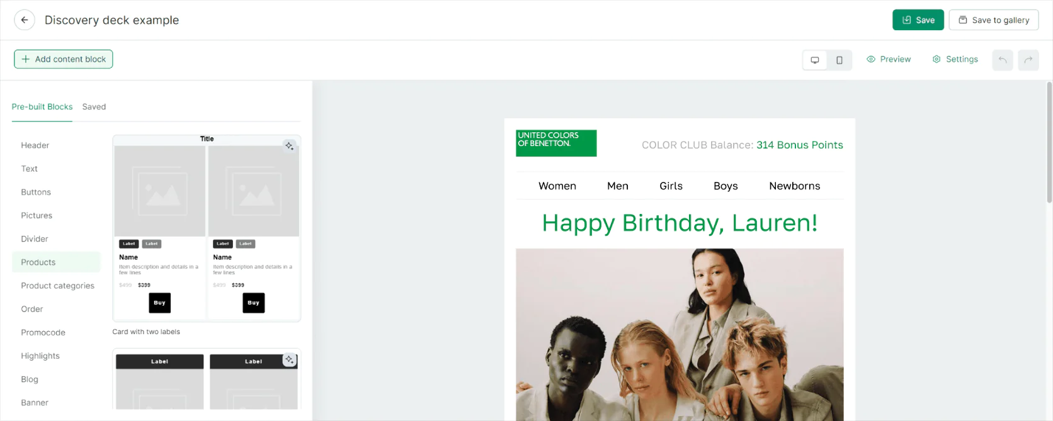
Task: Open Preview with the eye icon
Action: click(889, 59)
